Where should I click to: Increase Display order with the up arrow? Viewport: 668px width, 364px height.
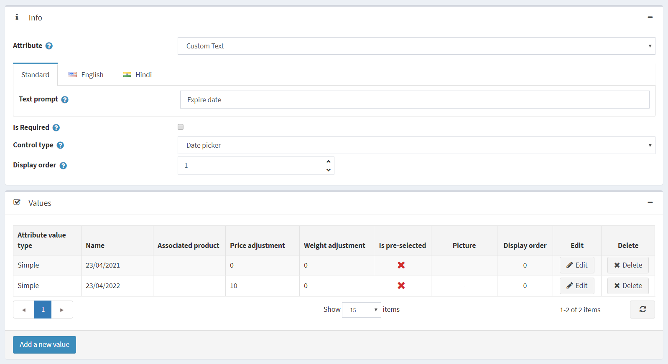pos(329,162)
